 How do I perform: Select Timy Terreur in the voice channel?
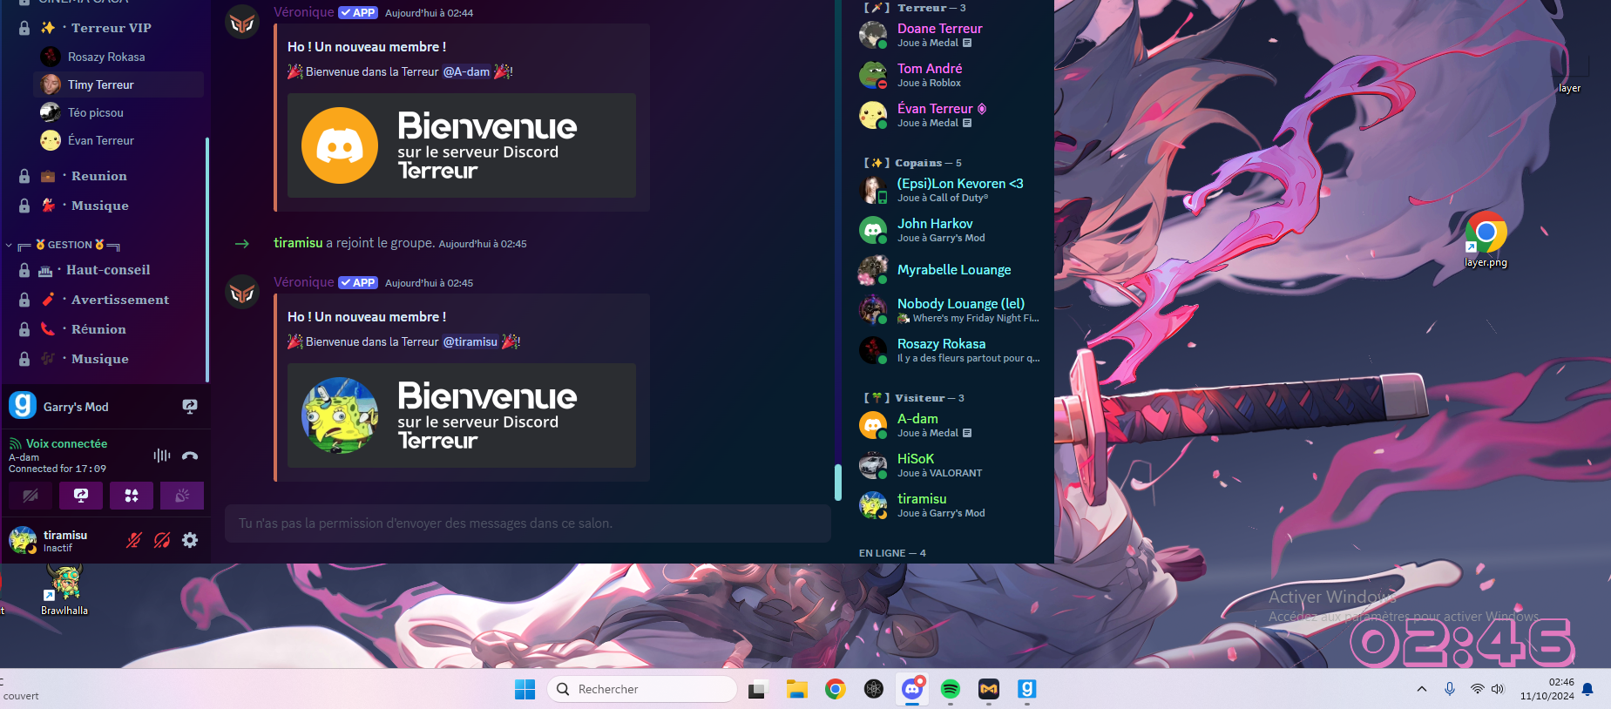tap(118, 84)
